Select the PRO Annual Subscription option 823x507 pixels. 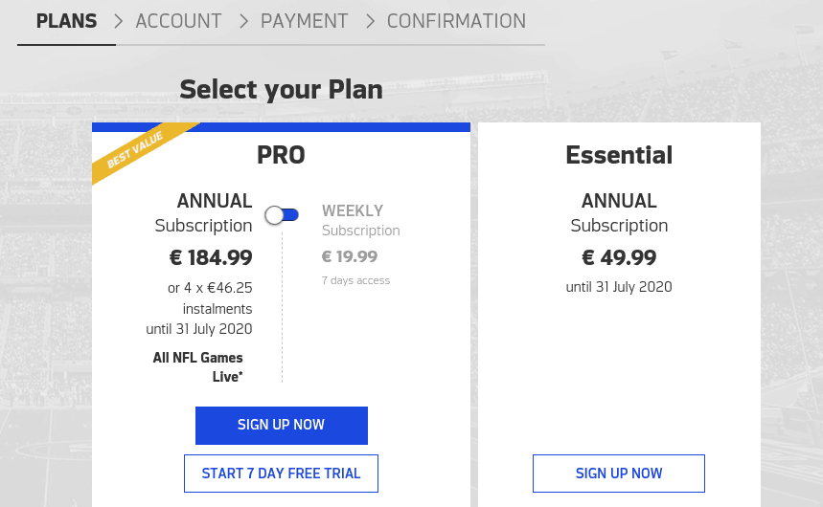coord(204,212)
